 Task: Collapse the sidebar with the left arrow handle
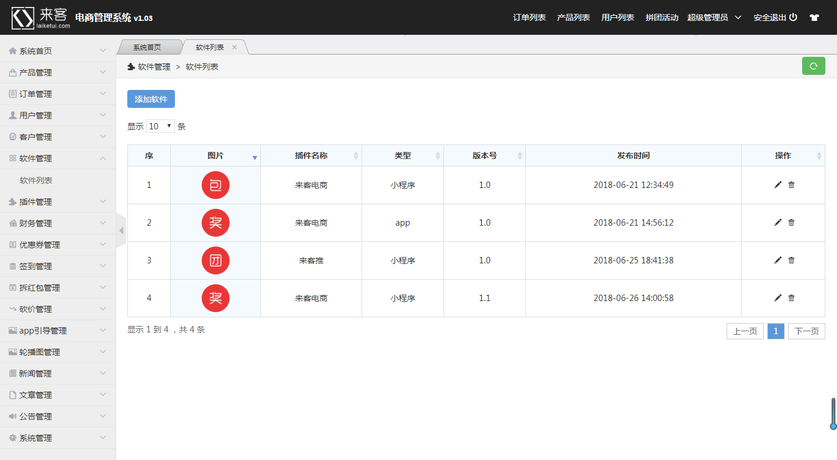point(121,230)
